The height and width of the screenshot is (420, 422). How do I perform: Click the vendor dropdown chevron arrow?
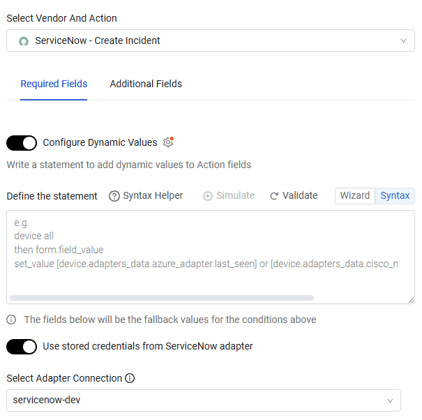(x=403, y=40)
